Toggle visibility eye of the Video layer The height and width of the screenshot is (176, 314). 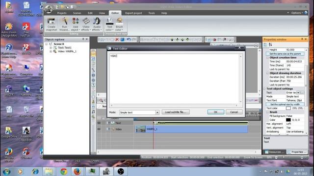point(99,129)
